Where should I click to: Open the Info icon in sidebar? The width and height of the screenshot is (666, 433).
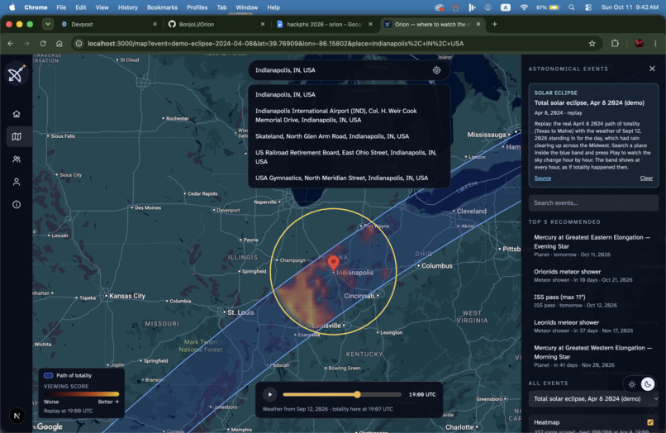click(17, 205)
